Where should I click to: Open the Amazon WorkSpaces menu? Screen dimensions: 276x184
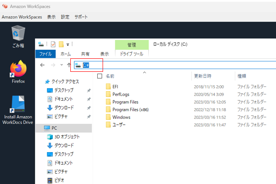click(22, 17)
